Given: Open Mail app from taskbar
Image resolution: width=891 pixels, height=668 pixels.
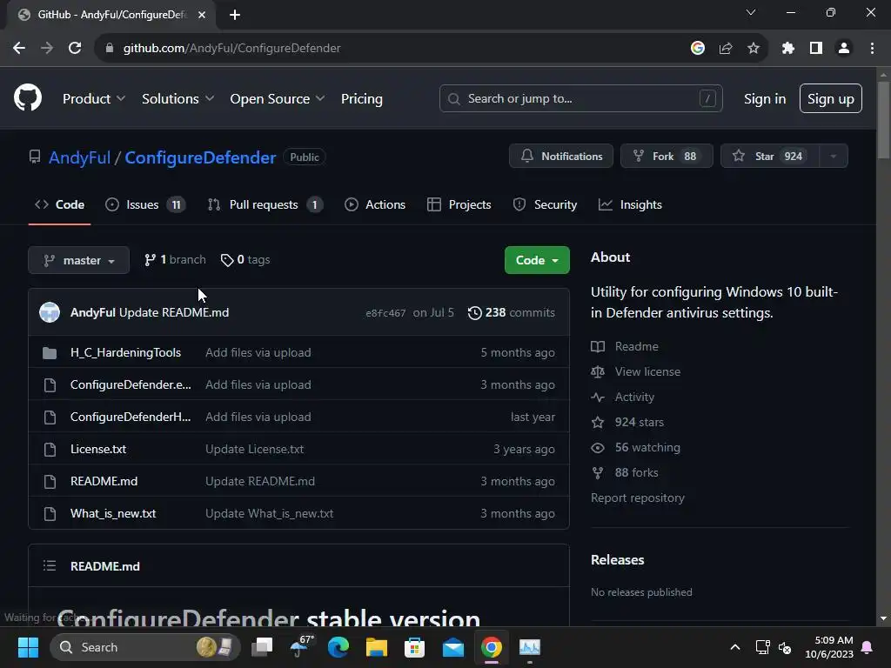Looking at the screenshot, I should 452,647.
